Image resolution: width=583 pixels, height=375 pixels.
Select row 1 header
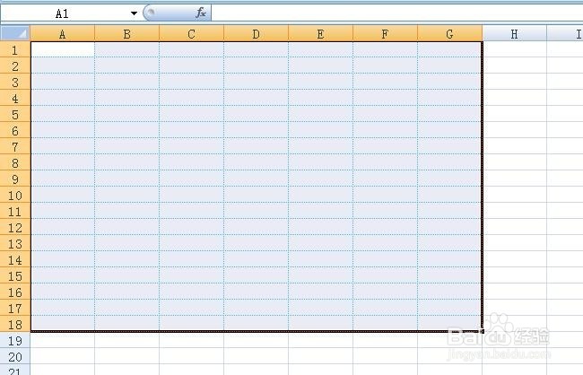(15, 49)
